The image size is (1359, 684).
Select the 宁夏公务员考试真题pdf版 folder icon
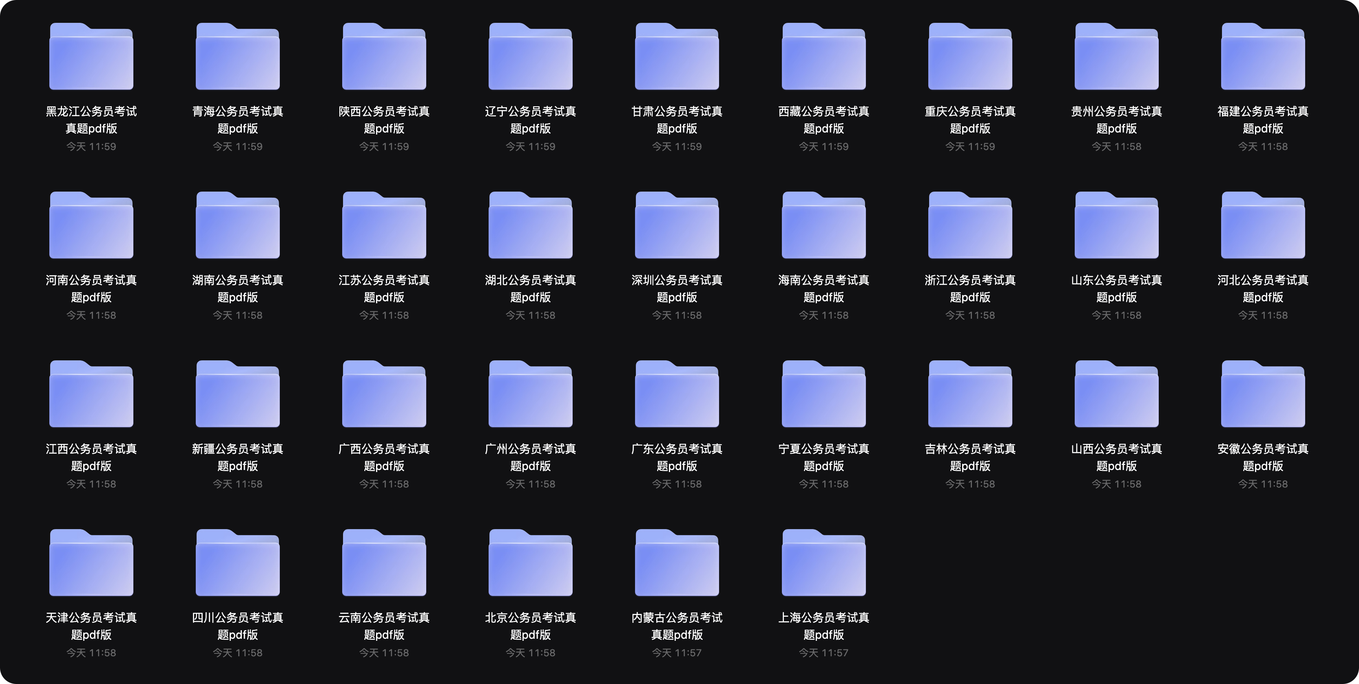[x=823, y=394]
